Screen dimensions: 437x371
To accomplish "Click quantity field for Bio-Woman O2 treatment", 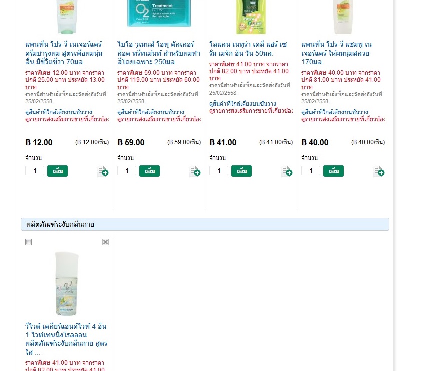I will (x=127, y=171).
